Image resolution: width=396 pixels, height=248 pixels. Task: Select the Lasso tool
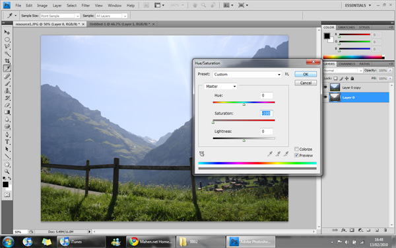(7, 46)
